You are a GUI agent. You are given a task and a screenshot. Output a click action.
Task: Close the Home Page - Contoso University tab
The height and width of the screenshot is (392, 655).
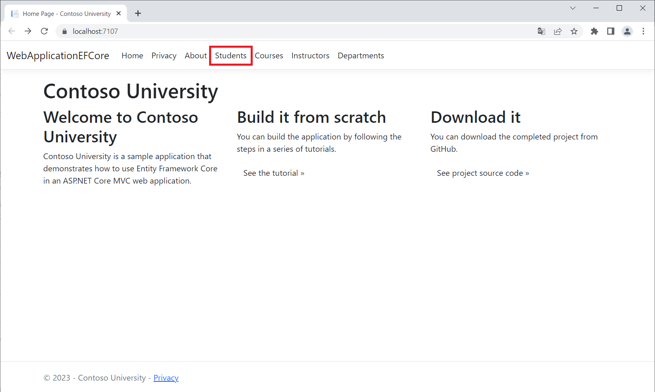[119, 13]
